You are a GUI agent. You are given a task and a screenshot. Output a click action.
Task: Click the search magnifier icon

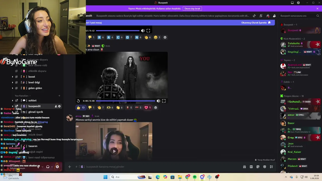point(318,16)
